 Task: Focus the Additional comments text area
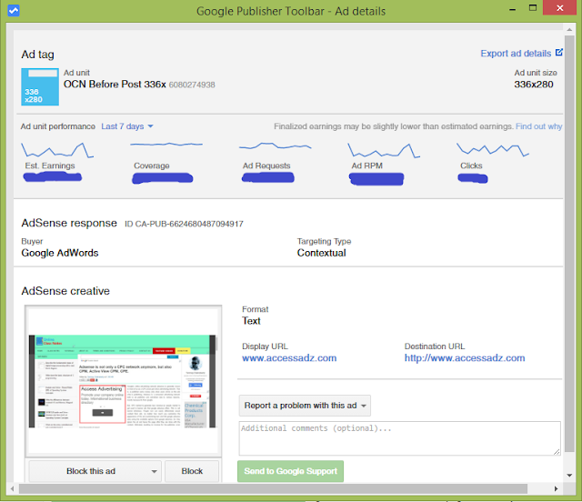(x=400, y=438)
